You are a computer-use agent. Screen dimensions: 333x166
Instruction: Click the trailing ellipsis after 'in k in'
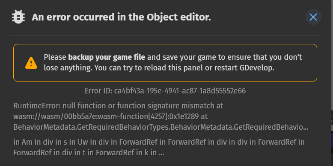coord(161,153)
